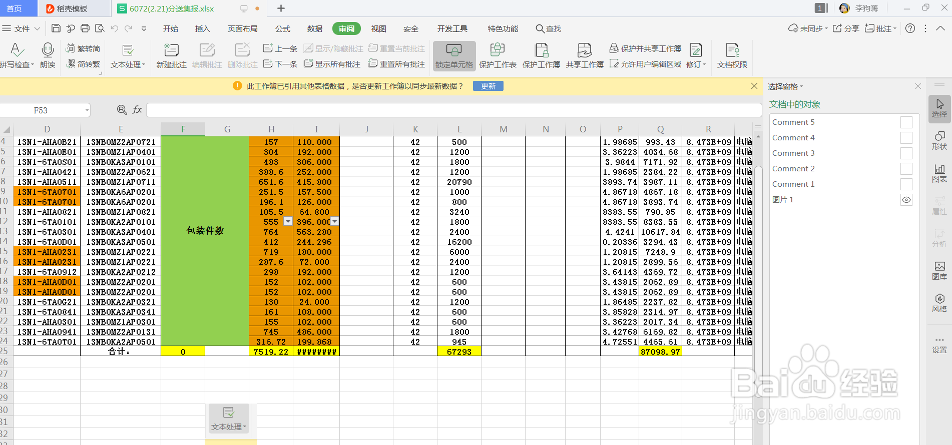Select column F header

click(x=183, y=129)
